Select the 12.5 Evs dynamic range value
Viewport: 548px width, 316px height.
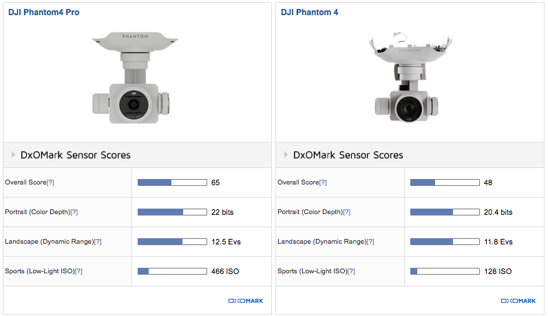tap(226, 242)
